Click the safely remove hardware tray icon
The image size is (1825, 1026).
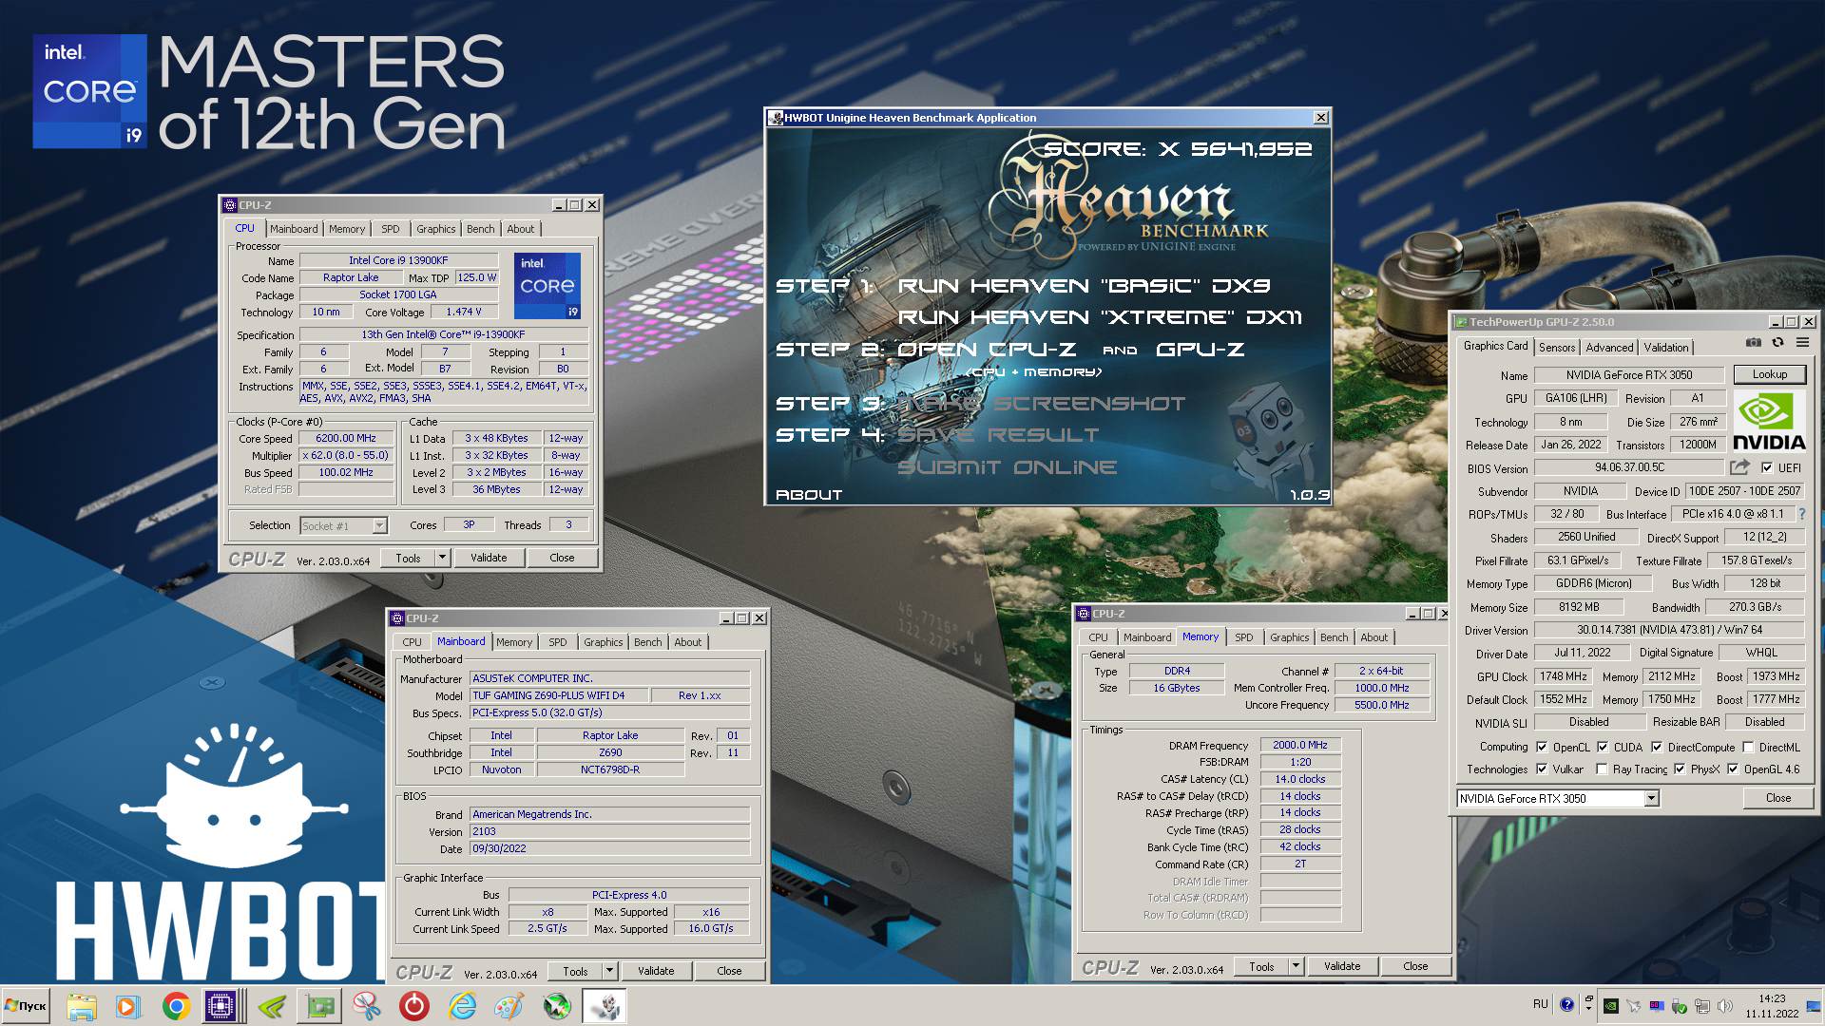(1679, 1005)
